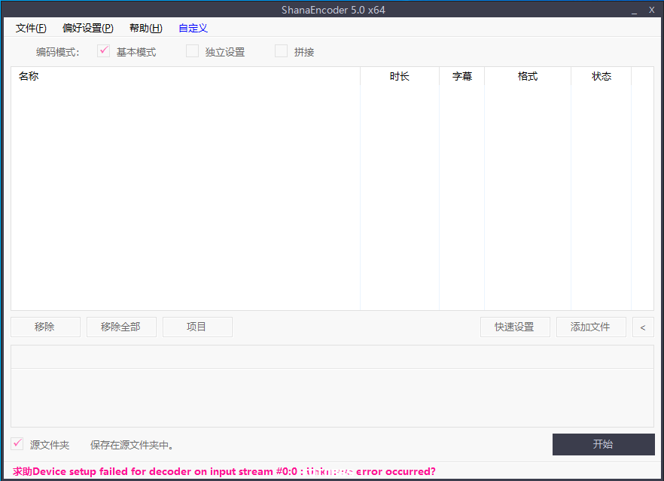Image resolution: width=664 pixels, height=481 pixels.
Task: Tick the 拼接 checkbox
Action: 282,51
